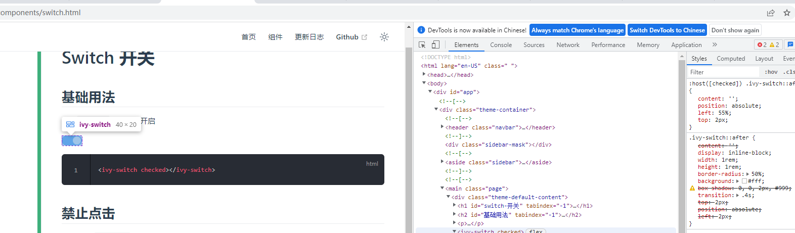
Task: Click the position: absolute declaration in host rule
Action: 729,106
